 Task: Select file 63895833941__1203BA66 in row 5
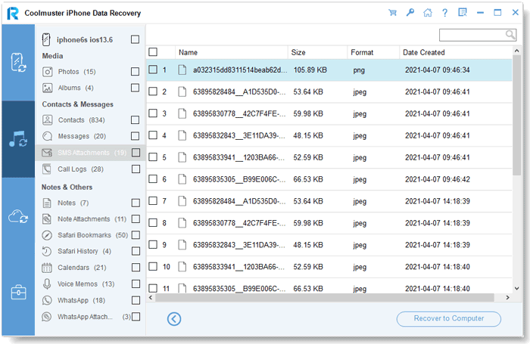tap(239, 157)
